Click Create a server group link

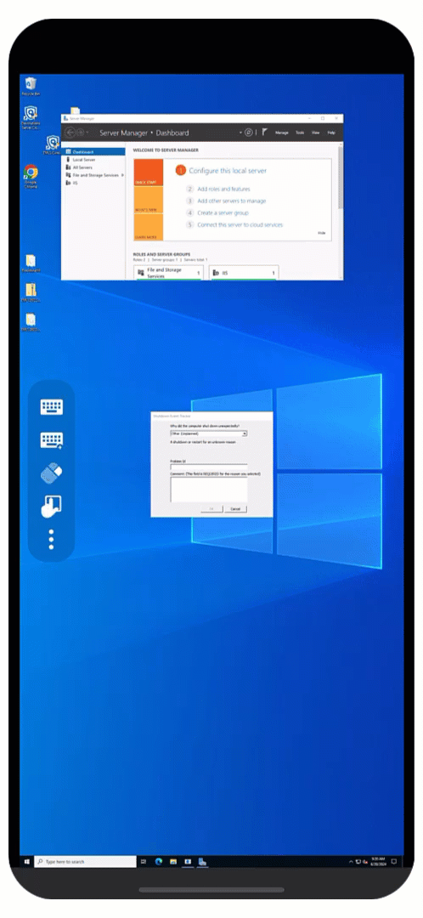click(223, 213)
